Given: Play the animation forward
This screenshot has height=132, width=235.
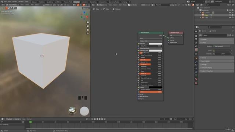Looking at the screenshot, I should click(100, 119).
